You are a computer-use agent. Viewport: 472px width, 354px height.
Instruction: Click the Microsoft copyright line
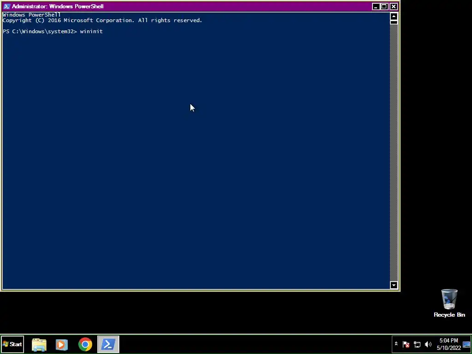(x=102, y=20)
